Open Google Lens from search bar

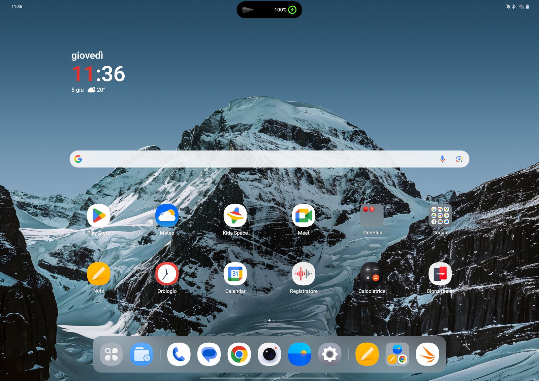[x=459, y=159]
